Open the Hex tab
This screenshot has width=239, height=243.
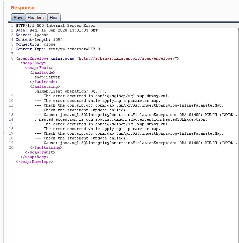pos(53,17)
